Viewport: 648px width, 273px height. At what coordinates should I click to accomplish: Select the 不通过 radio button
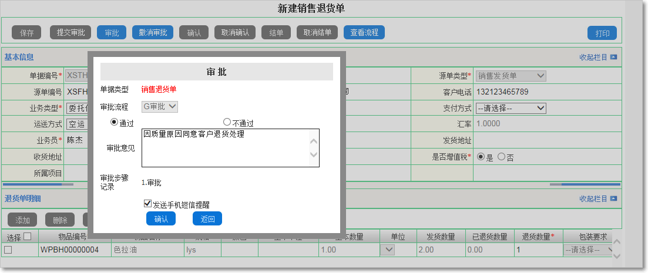pyautogui.click(x=226, y=122)
